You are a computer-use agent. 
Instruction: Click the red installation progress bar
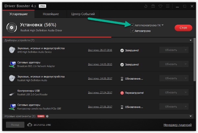tap(57, 37)
